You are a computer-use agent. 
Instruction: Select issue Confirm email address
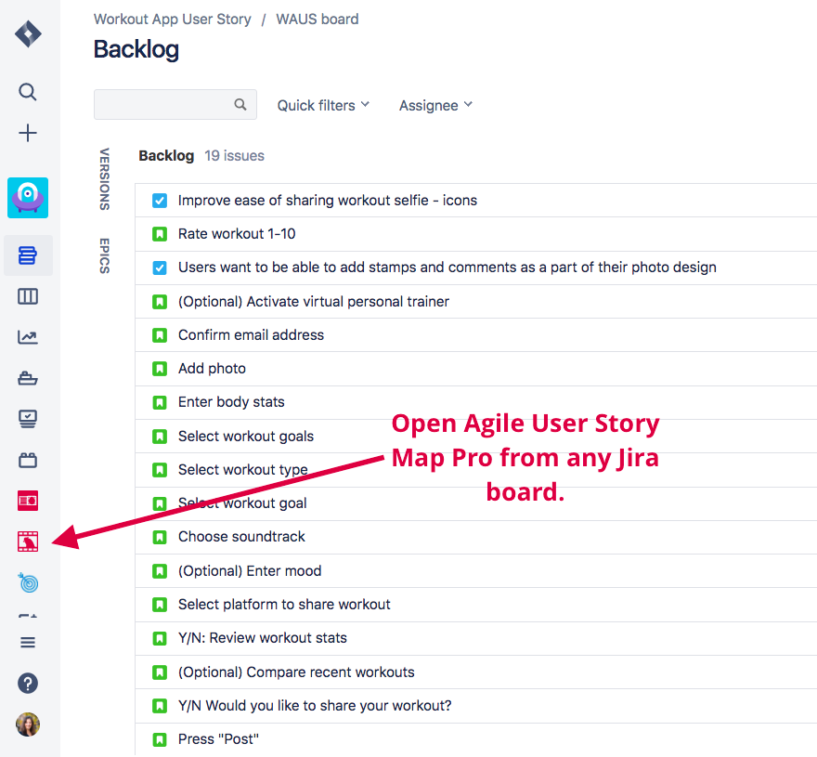(x=475, y=335)
